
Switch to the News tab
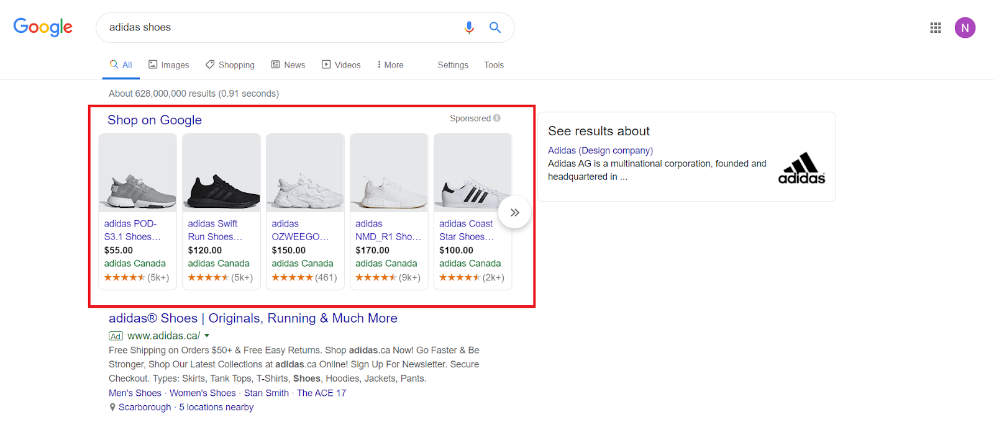pyautogui.click(x=288, y=65)
